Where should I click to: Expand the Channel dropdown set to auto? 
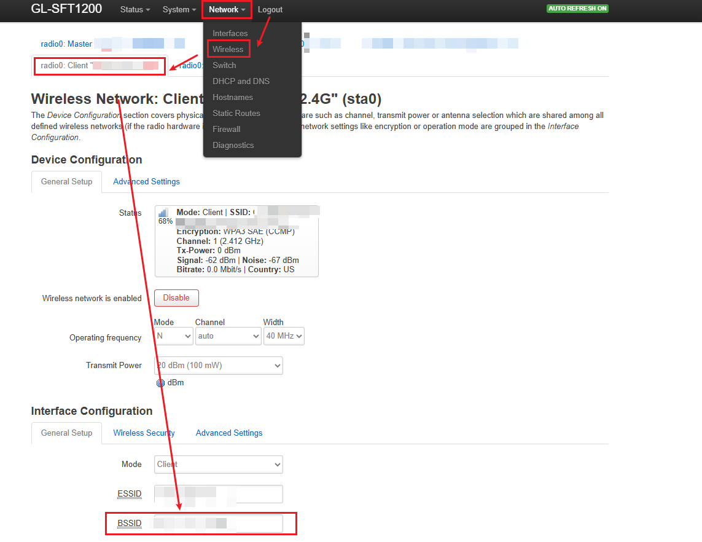click(228, 336)
